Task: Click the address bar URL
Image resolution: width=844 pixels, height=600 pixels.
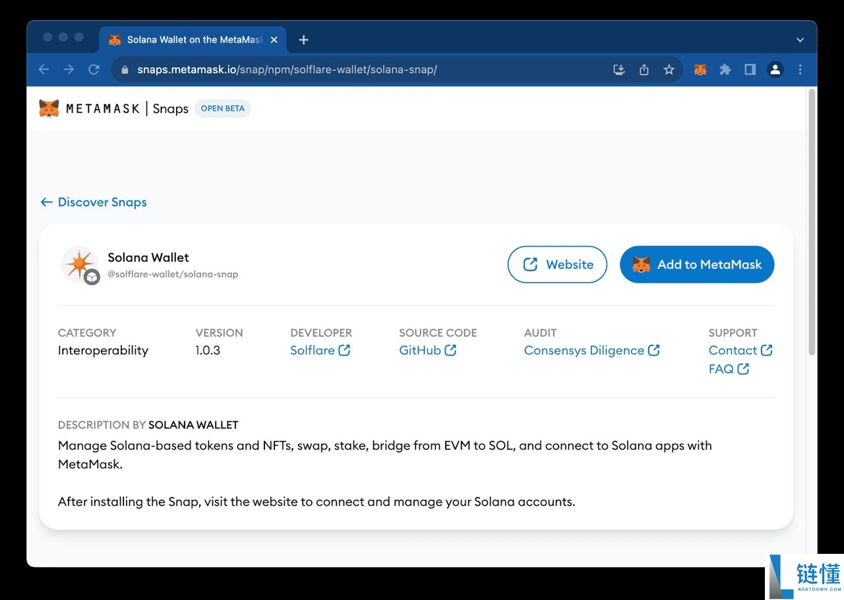Action: pos(287,69)
